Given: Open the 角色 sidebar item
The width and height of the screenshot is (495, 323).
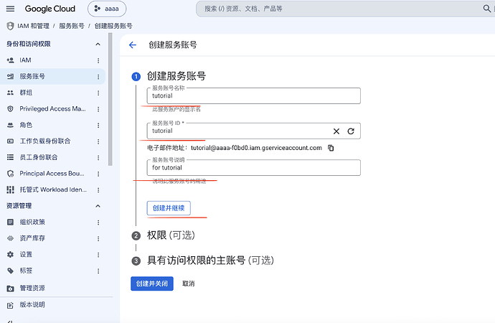Looking at the screenshot, I should (x=52, y=125).
